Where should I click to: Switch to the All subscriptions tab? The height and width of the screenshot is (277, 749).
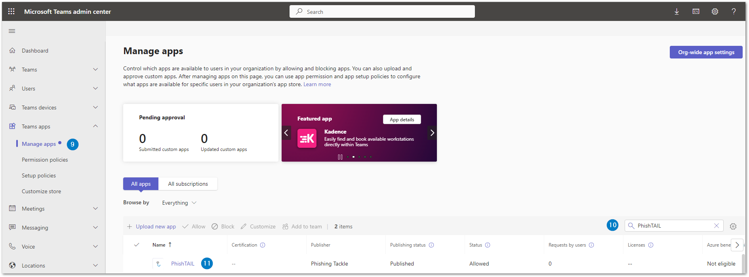[x=188, y=184]
